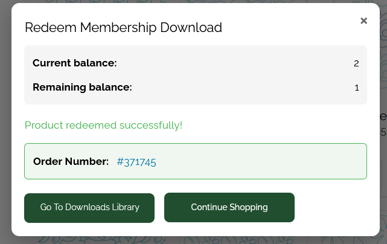Viewport: 387px width, 244px height.
Task: Click the remaining balance value 1
Action: click(x=357, y=88)
